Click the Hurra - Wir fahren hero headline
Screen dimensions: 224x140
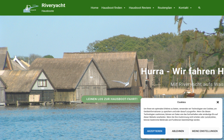(x=183, y=71)
